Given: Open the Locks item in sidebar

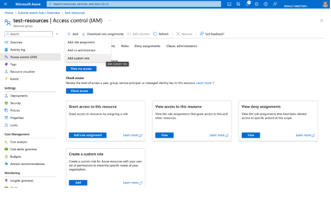Looking at the screenshot, I should point(14,125).
